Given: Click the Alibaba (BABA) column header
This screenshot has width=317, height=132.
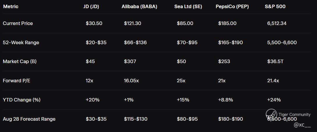Looking at the screenshot, I should point(139,6).
